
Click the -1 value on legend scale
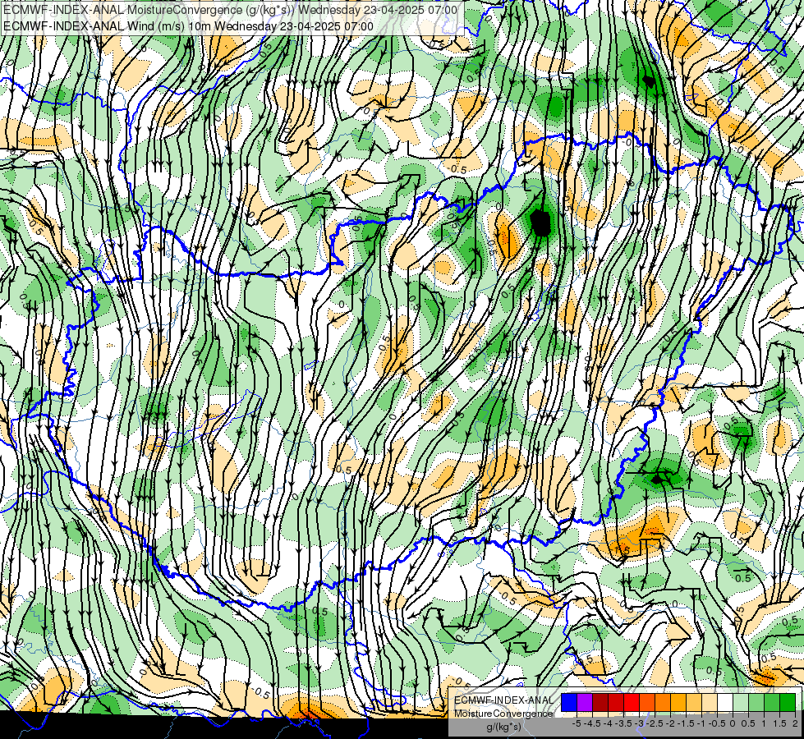point(701,723)
